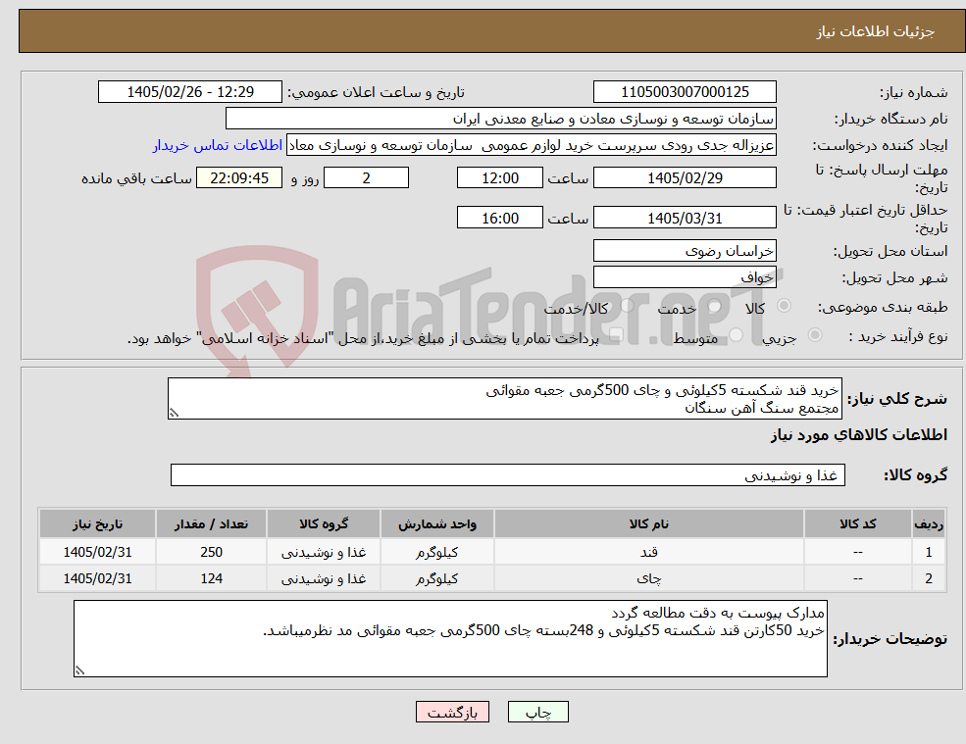Viewport: 966px width, 744px height.
Task: Click the row number 1 cell
Action: tap(929, 552)
